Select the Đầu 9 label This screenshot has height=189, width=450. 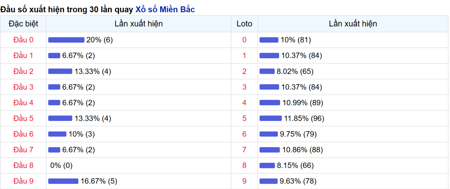coord(23,181)
